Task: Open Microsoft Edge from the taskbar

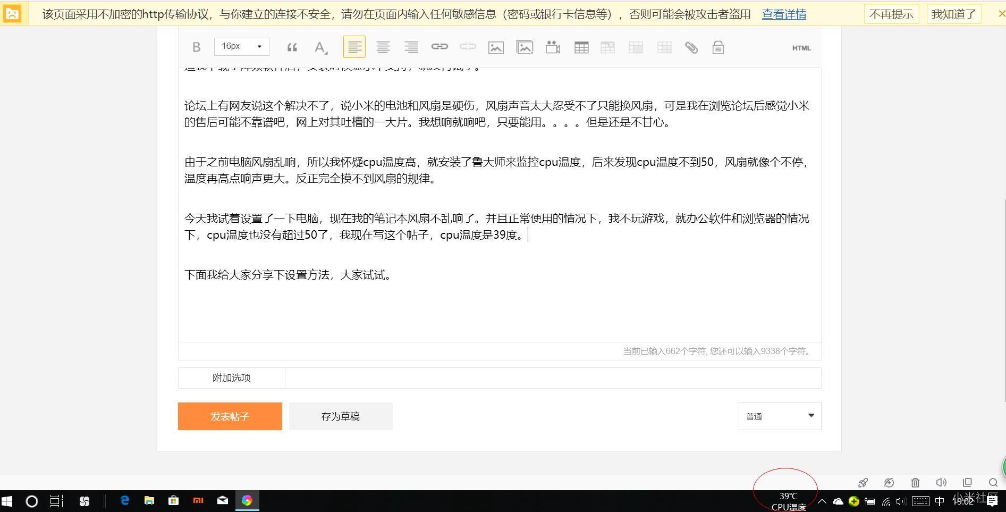Action: tap(125, 501)
